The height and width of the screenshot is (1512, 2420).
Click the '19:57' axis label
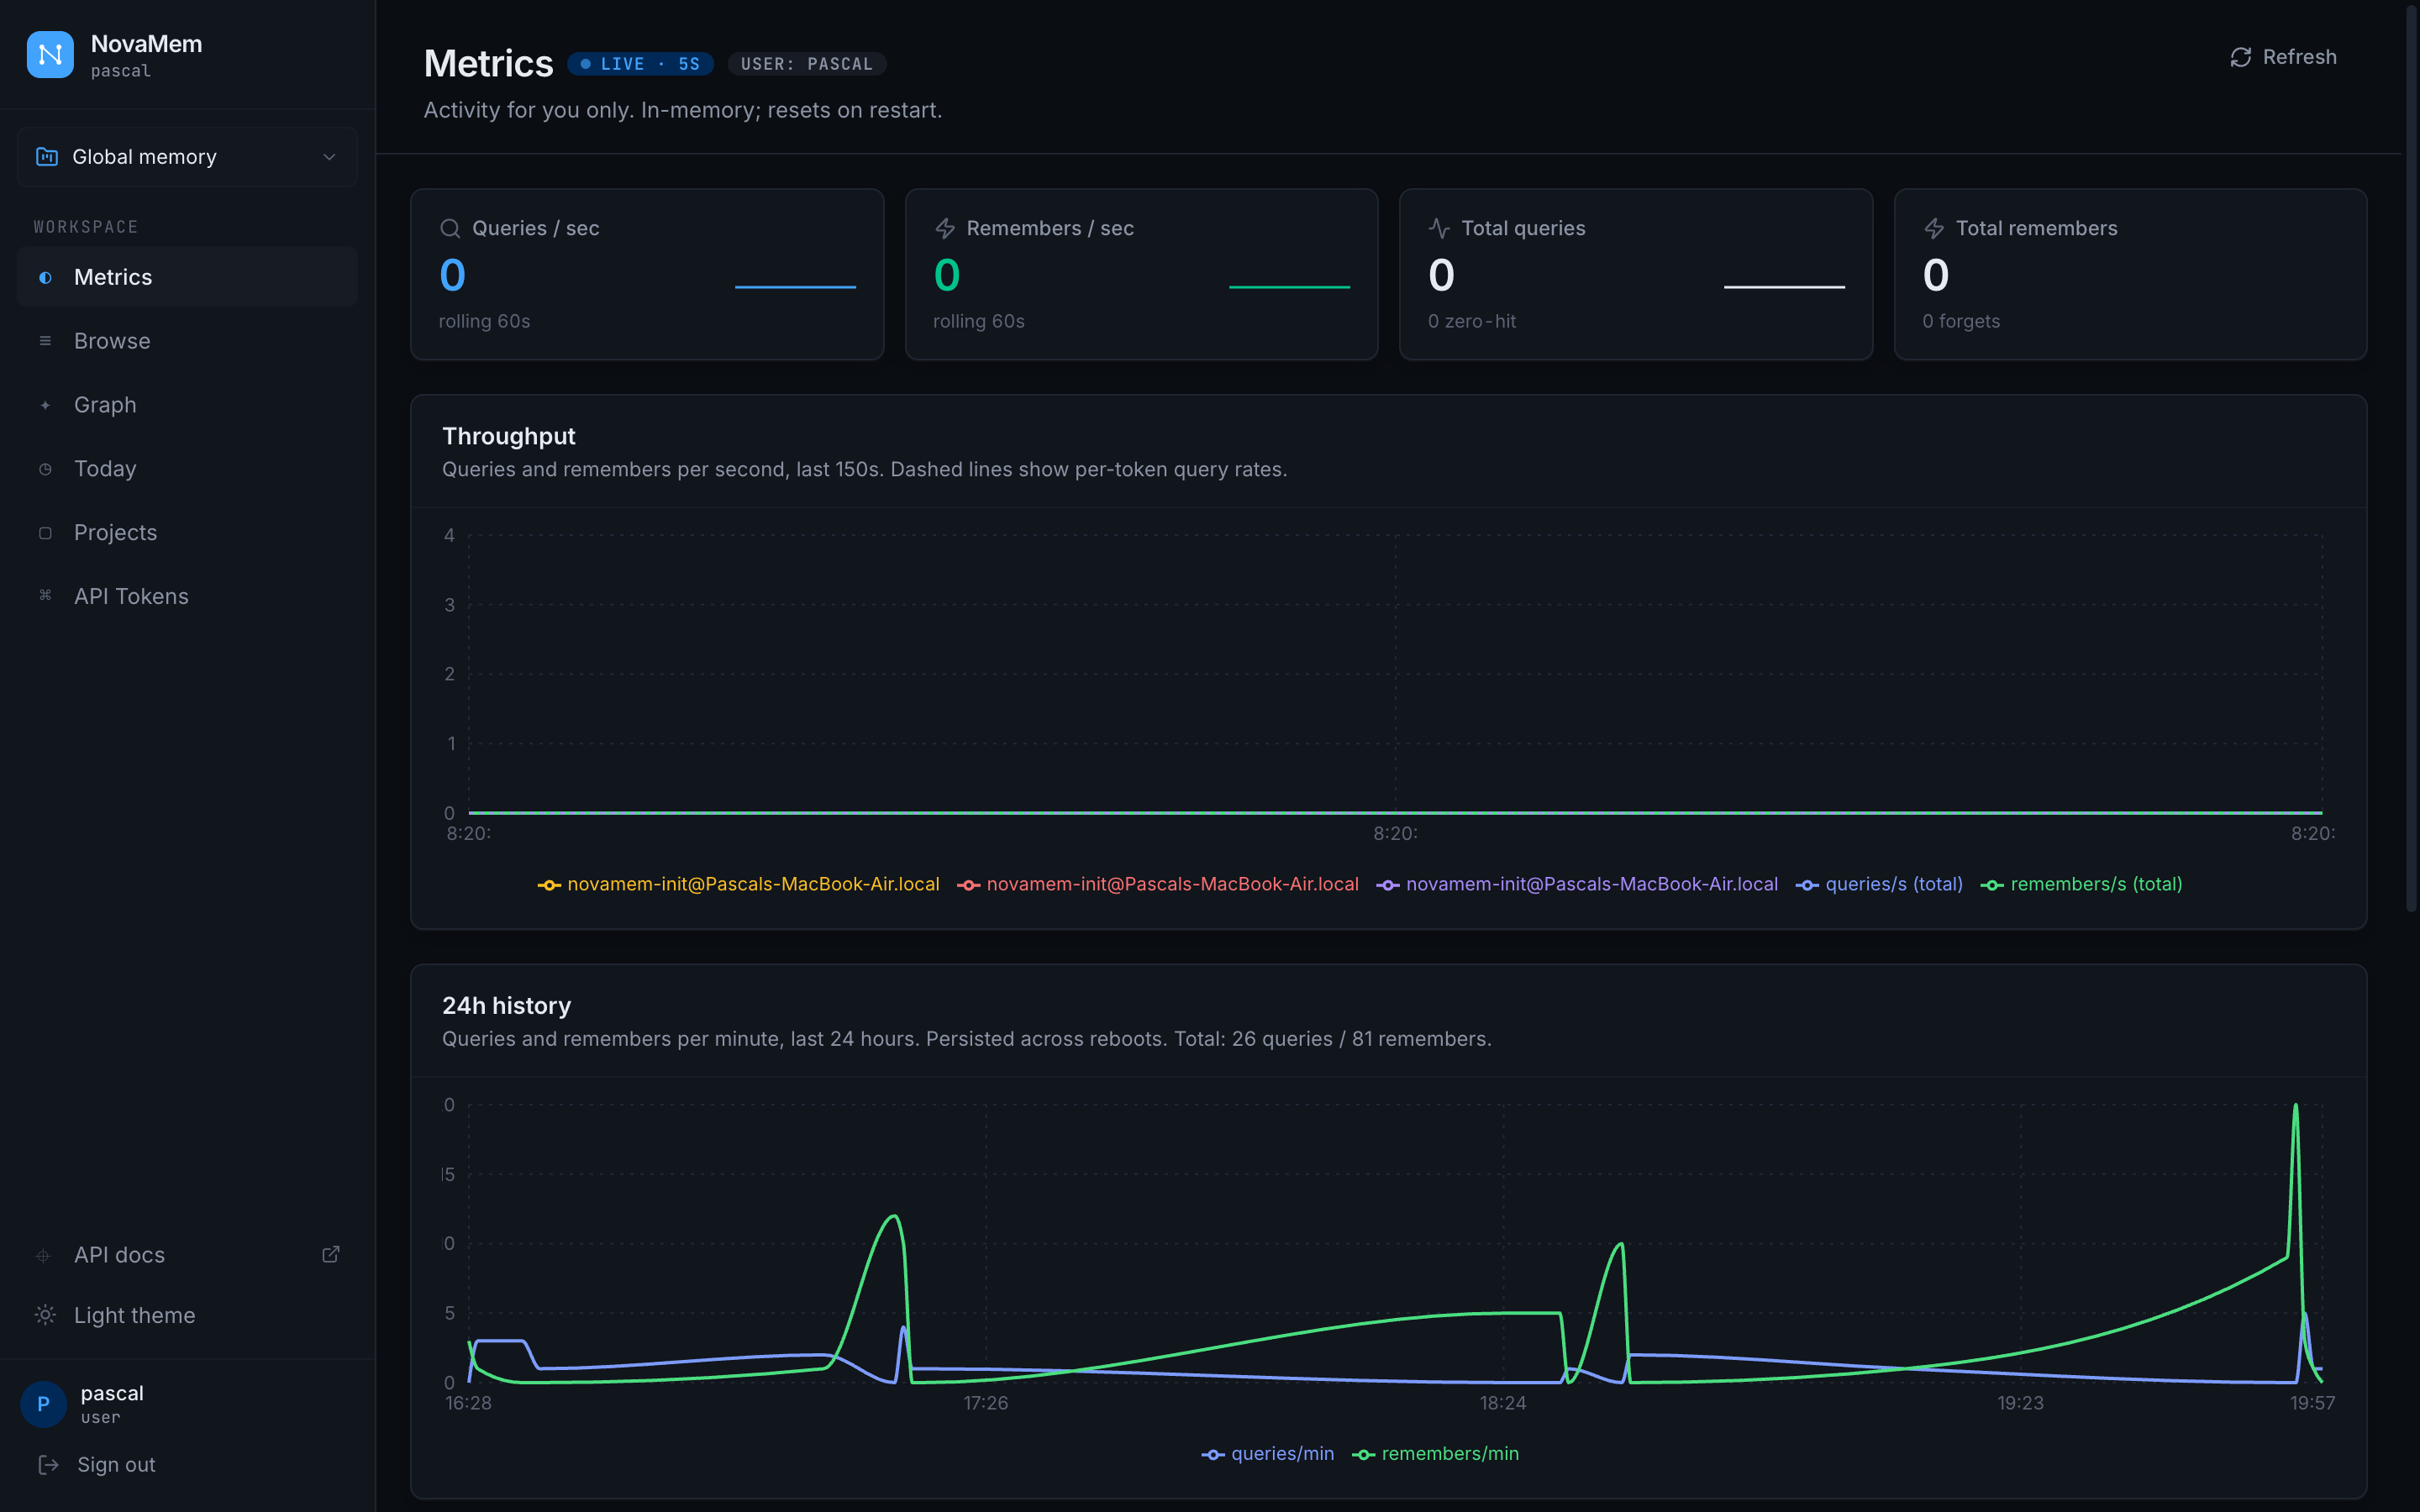(x=2312, y=1403)
